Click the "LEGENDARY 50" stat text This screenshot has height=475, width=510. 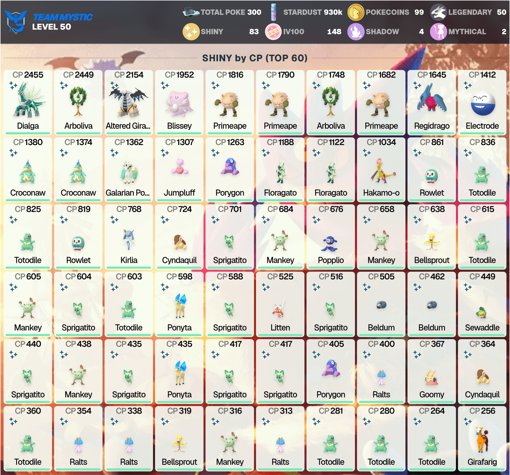[477, 12]
